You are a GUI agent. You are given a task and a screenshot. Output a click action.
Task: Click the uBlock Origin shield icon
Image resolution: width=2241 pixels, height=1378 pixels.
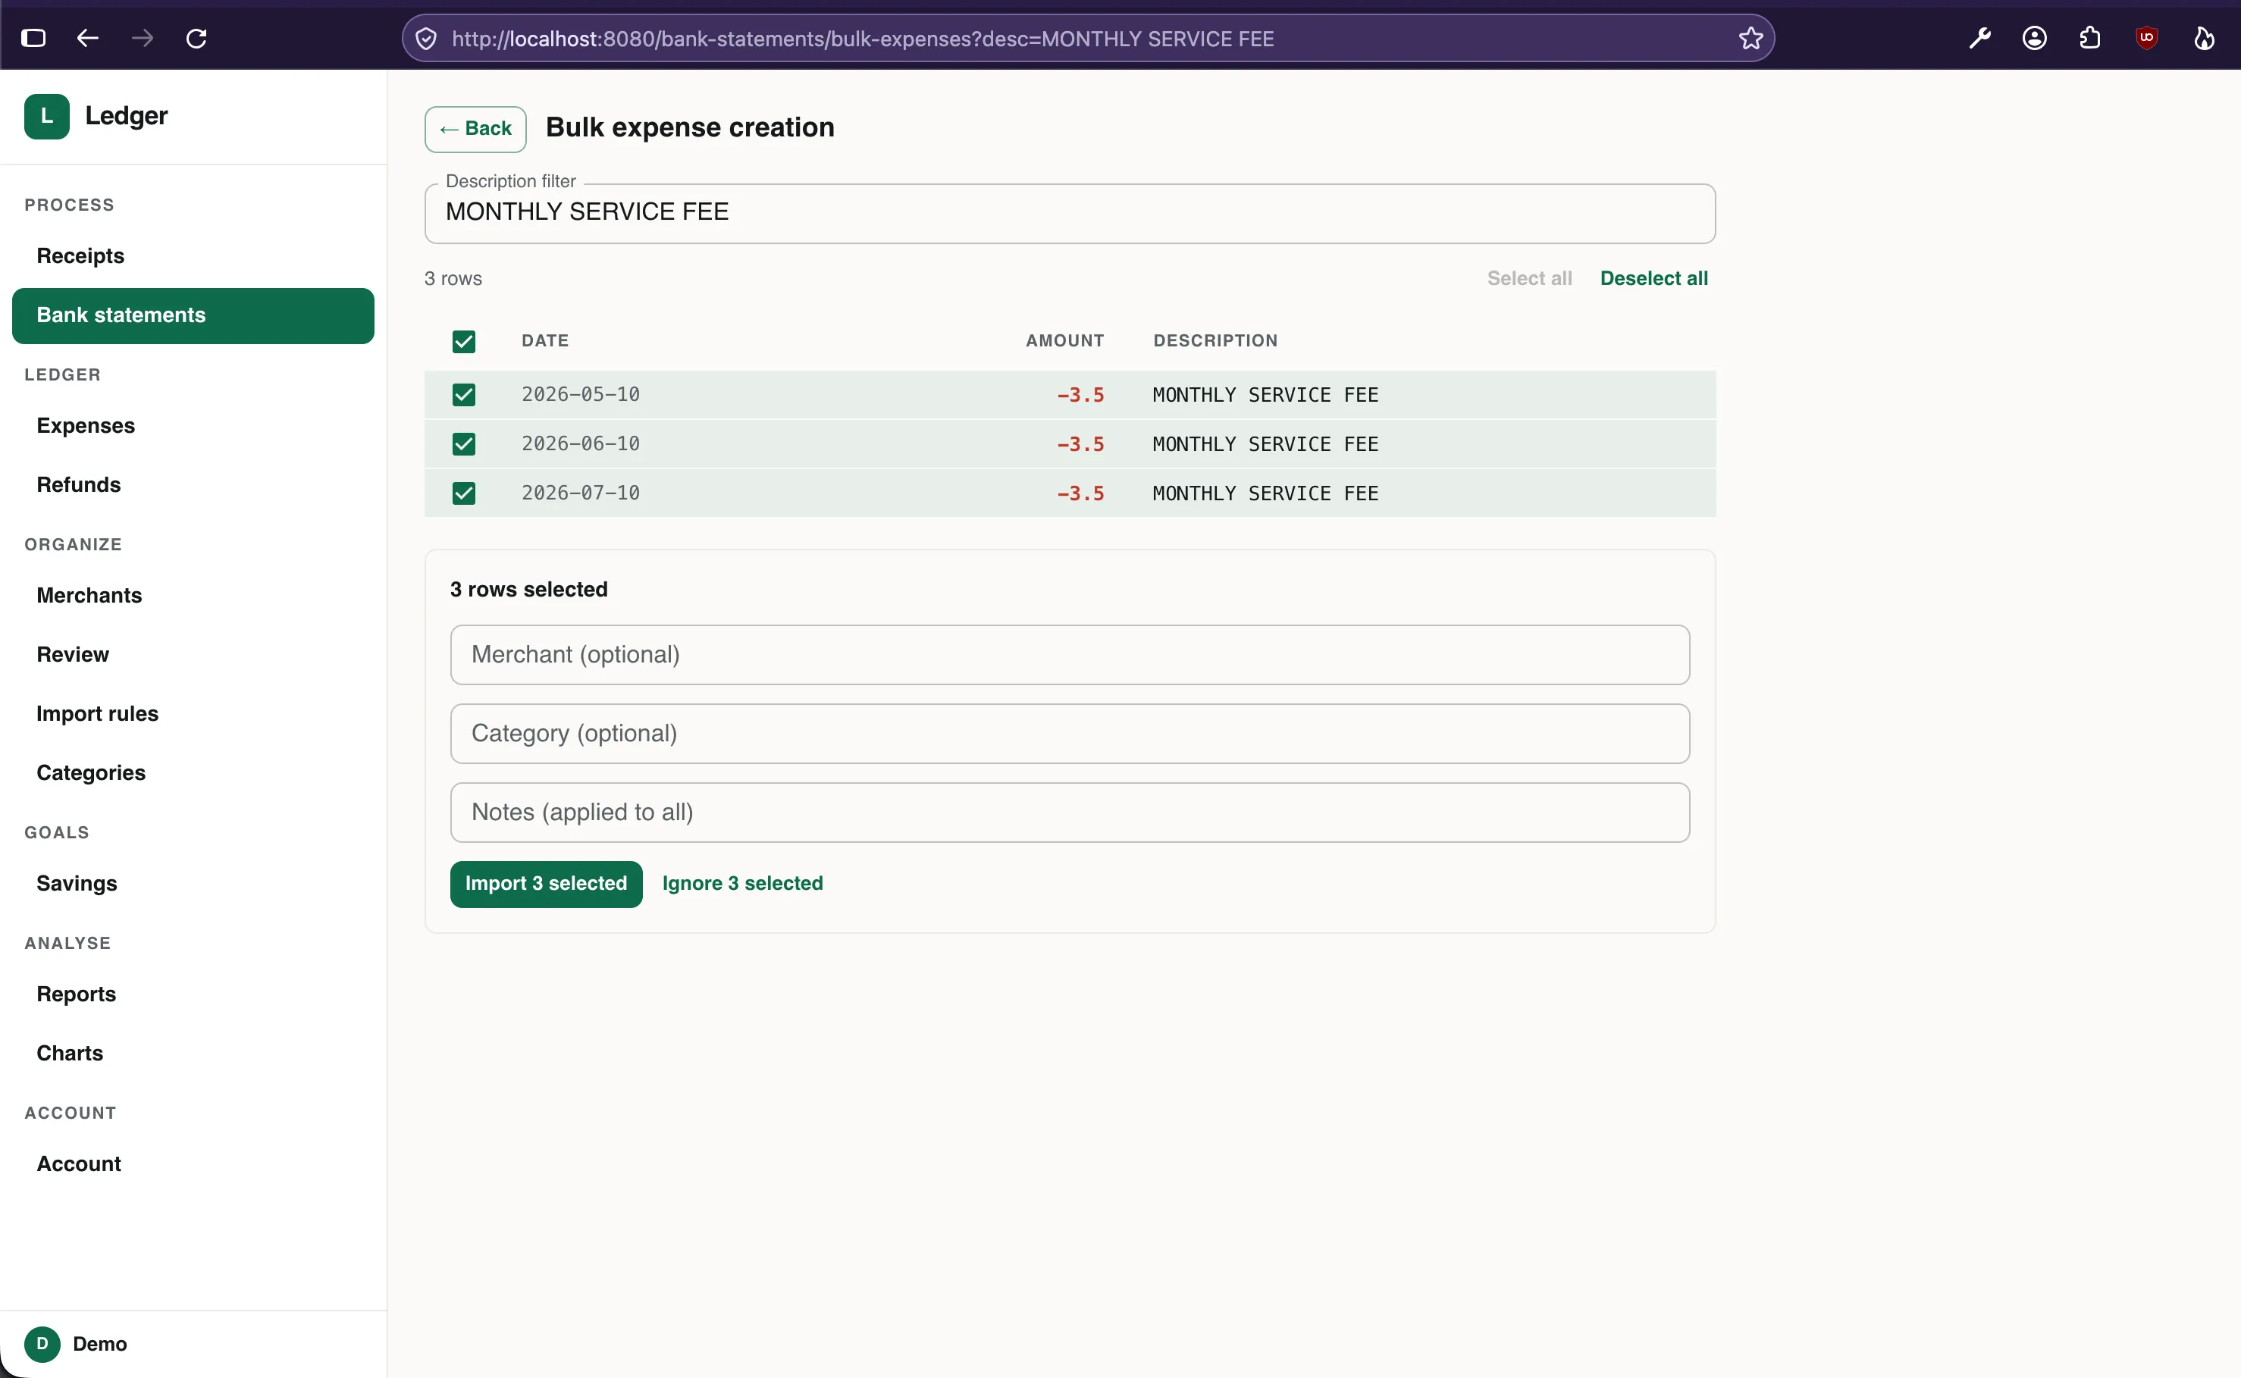pos(2146,38)
